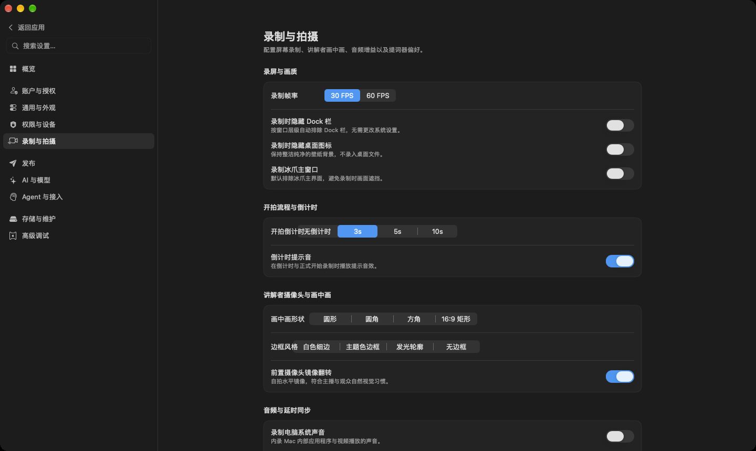Click the 概览 grid icon

tap(13, 69)
